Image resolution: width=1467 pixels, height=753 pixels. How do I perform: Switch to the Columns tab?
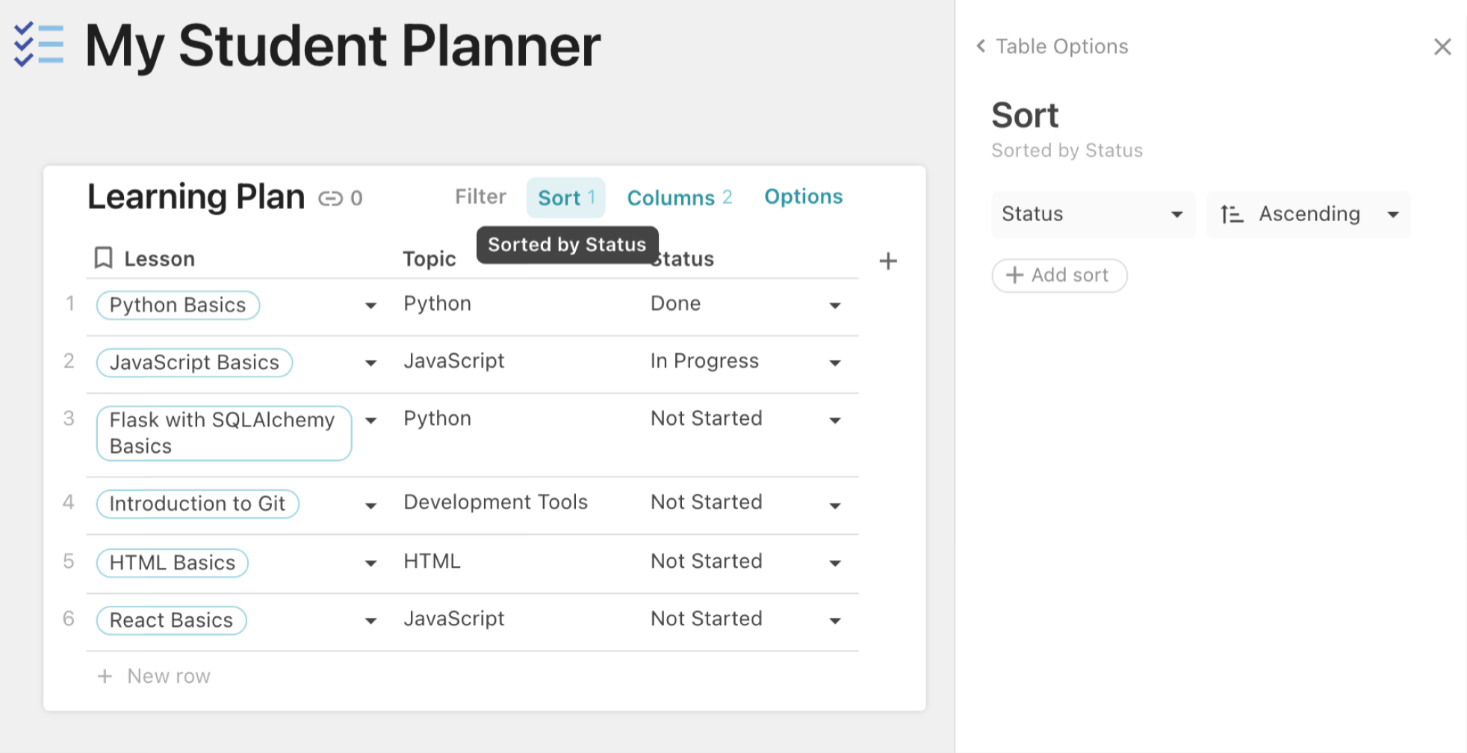(679, 198)
